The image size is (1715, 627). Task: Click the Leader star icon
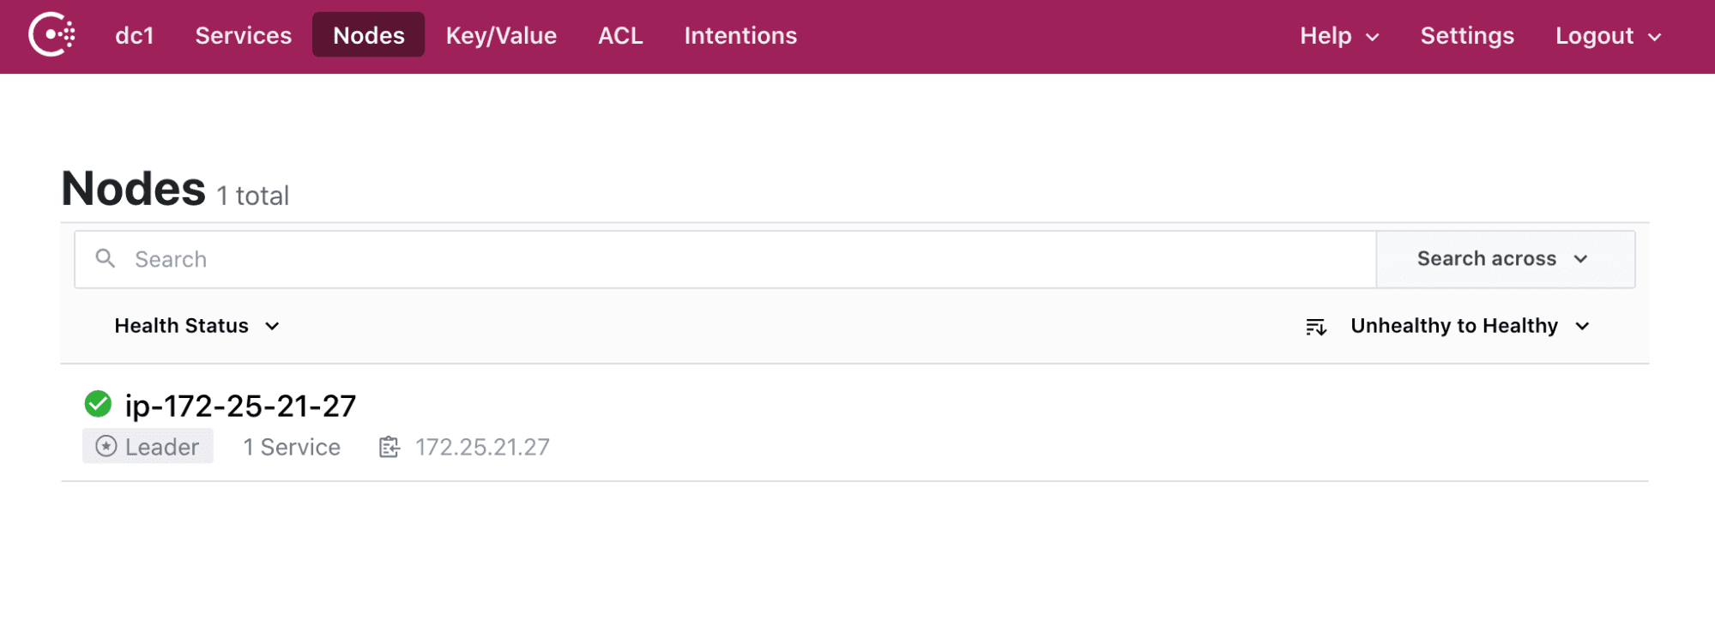click(x=106, y=447)
